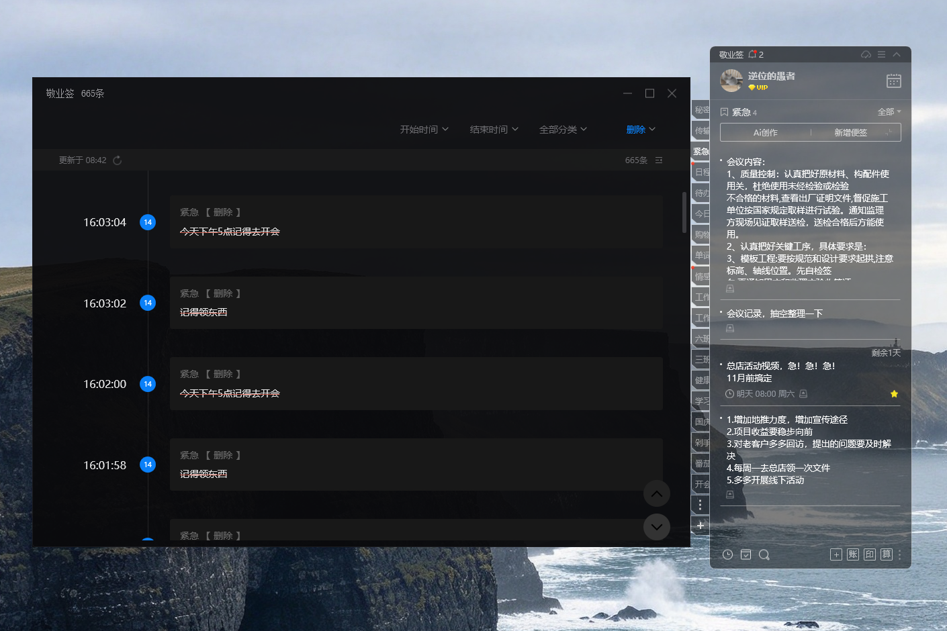Click the scroll-down round arrow button in the log window

click(x=657, y=527)
